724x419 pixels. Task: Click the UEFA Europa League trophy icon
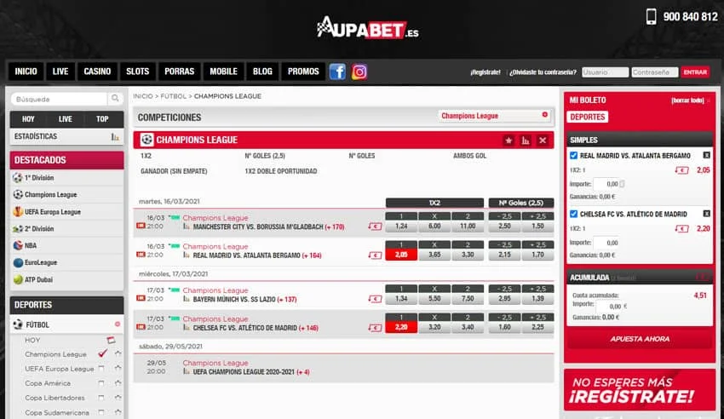click(18, 212)
